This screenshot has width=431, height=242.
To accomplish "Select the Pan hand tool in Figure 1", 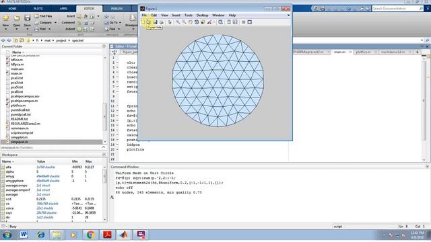I will [190, 22].
